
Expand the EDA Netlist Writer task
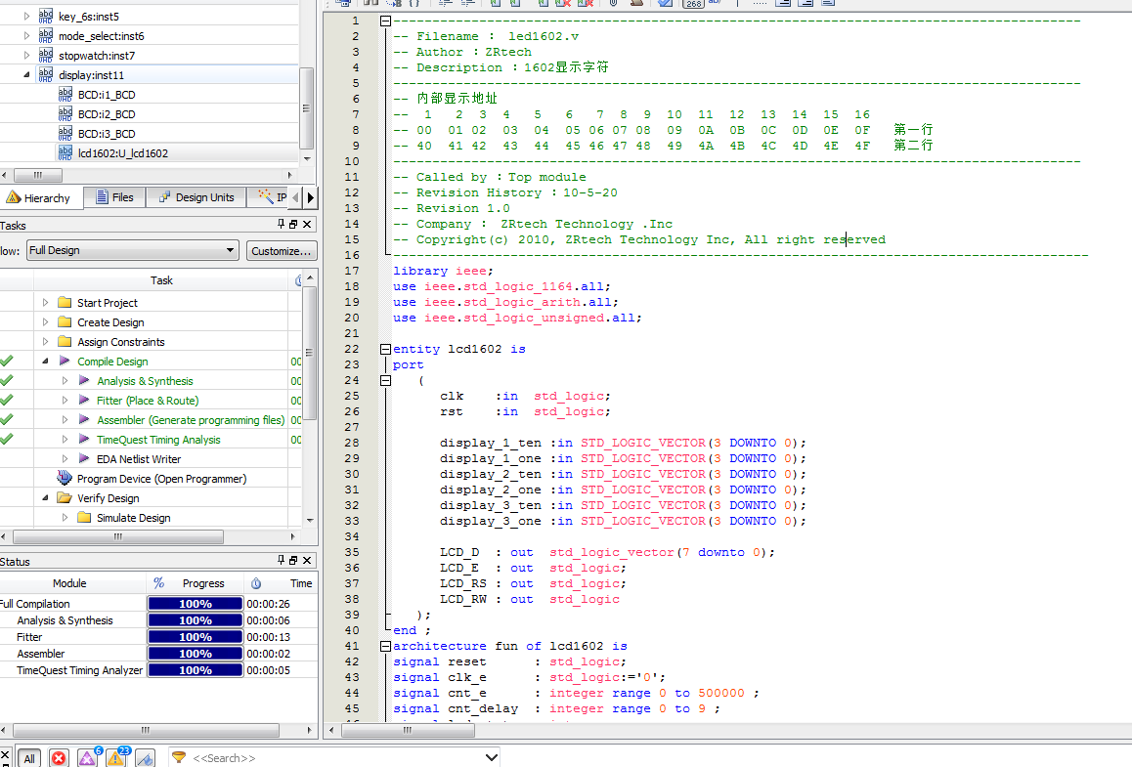click(65, 458)
